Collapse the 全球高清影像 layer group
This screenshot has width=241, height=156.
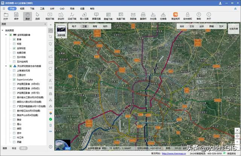point(6,35)
